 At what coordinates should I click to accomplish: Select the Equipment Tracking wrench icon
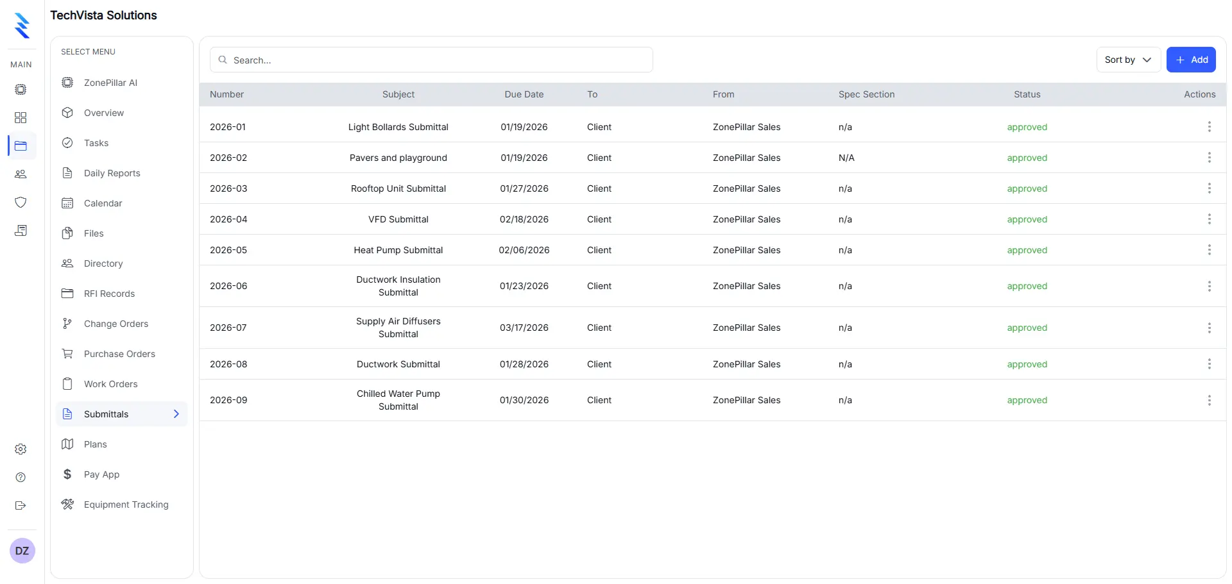click(x=67, y=505)
